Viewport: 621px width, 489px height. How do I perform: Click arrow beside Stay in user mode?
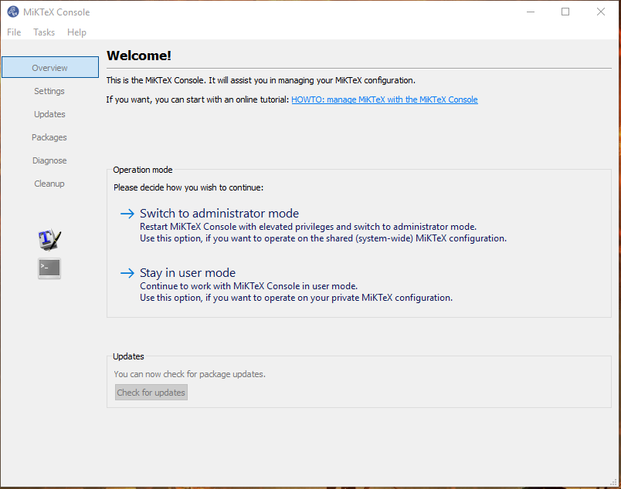[127, 273]
